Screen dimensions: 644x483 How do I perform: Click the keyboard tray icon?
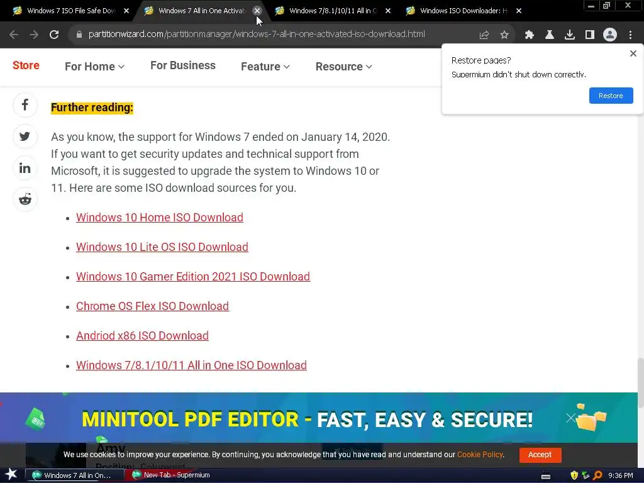tap(546, 476)
